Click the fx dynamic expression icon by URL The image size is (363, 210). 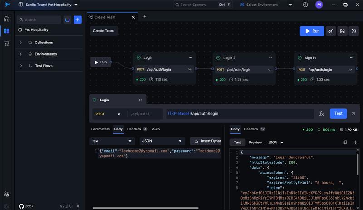pyautogui.click(x=322, y=114)
